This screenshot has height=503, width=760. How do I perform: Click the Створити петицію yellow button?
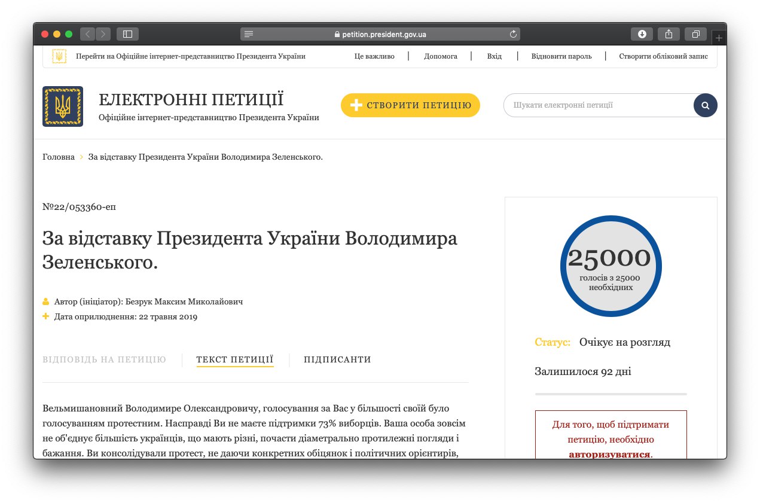pos(410,105)
